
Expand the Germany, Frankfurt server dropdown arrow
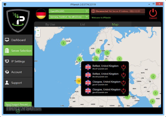87,17
